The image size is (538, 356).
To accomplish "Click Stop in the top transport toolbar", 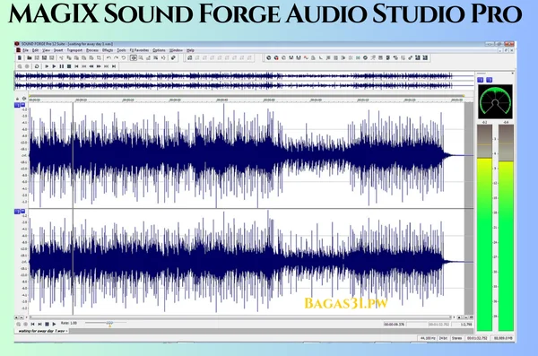I will tap(69, 66).
